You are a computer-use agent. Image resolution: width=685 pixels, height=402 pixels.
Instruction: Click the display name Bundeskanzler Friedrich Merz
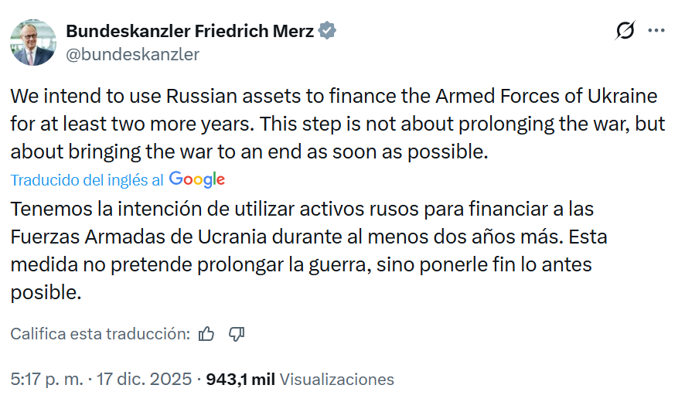189,31
